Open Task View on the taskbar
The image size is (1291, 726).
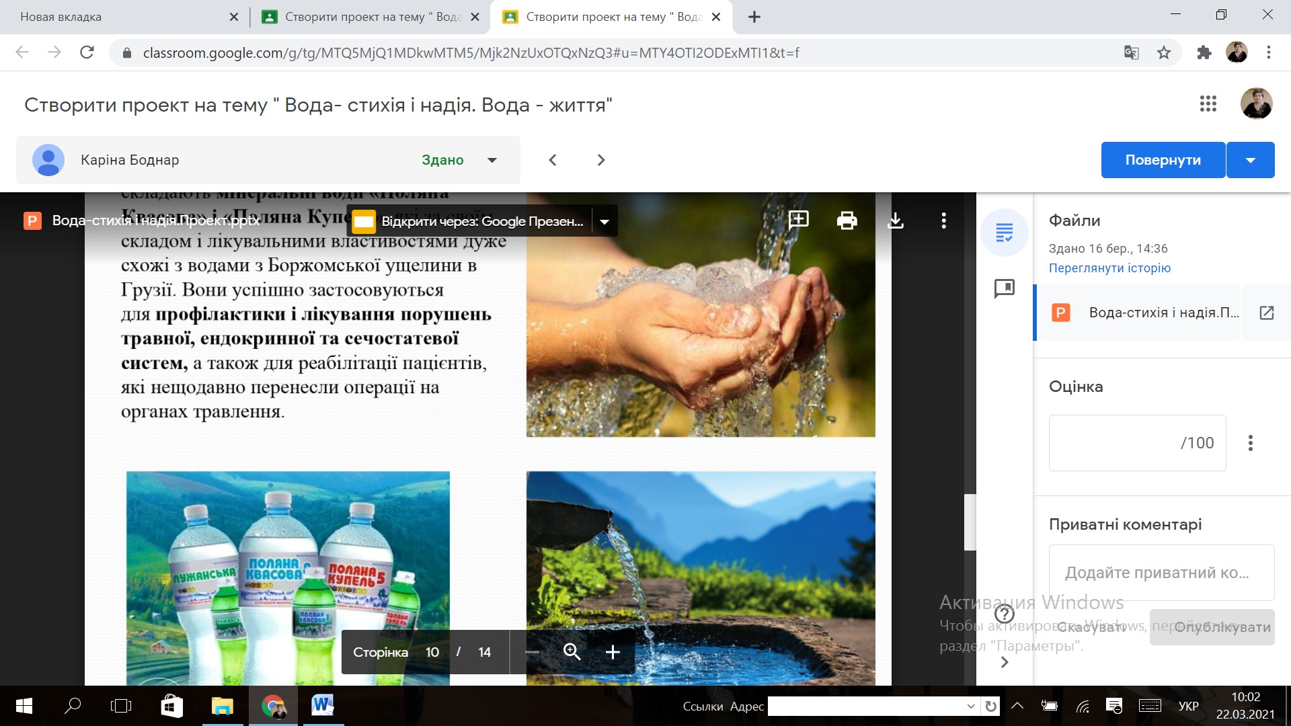coord(121,706)
